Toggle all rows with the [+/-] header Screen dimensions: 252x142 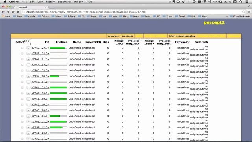28,42
